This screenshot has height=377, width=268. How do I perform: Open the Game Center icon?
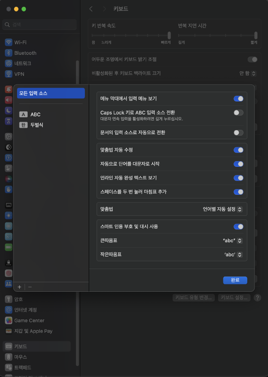click(x=9, y=321)
